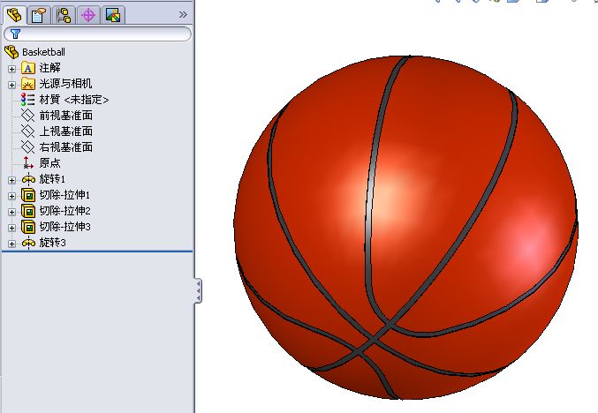Expand the 切除-拉伸3 feature
Image resolution: width=598 pixels, height=413 pixels.
(11, 228)
